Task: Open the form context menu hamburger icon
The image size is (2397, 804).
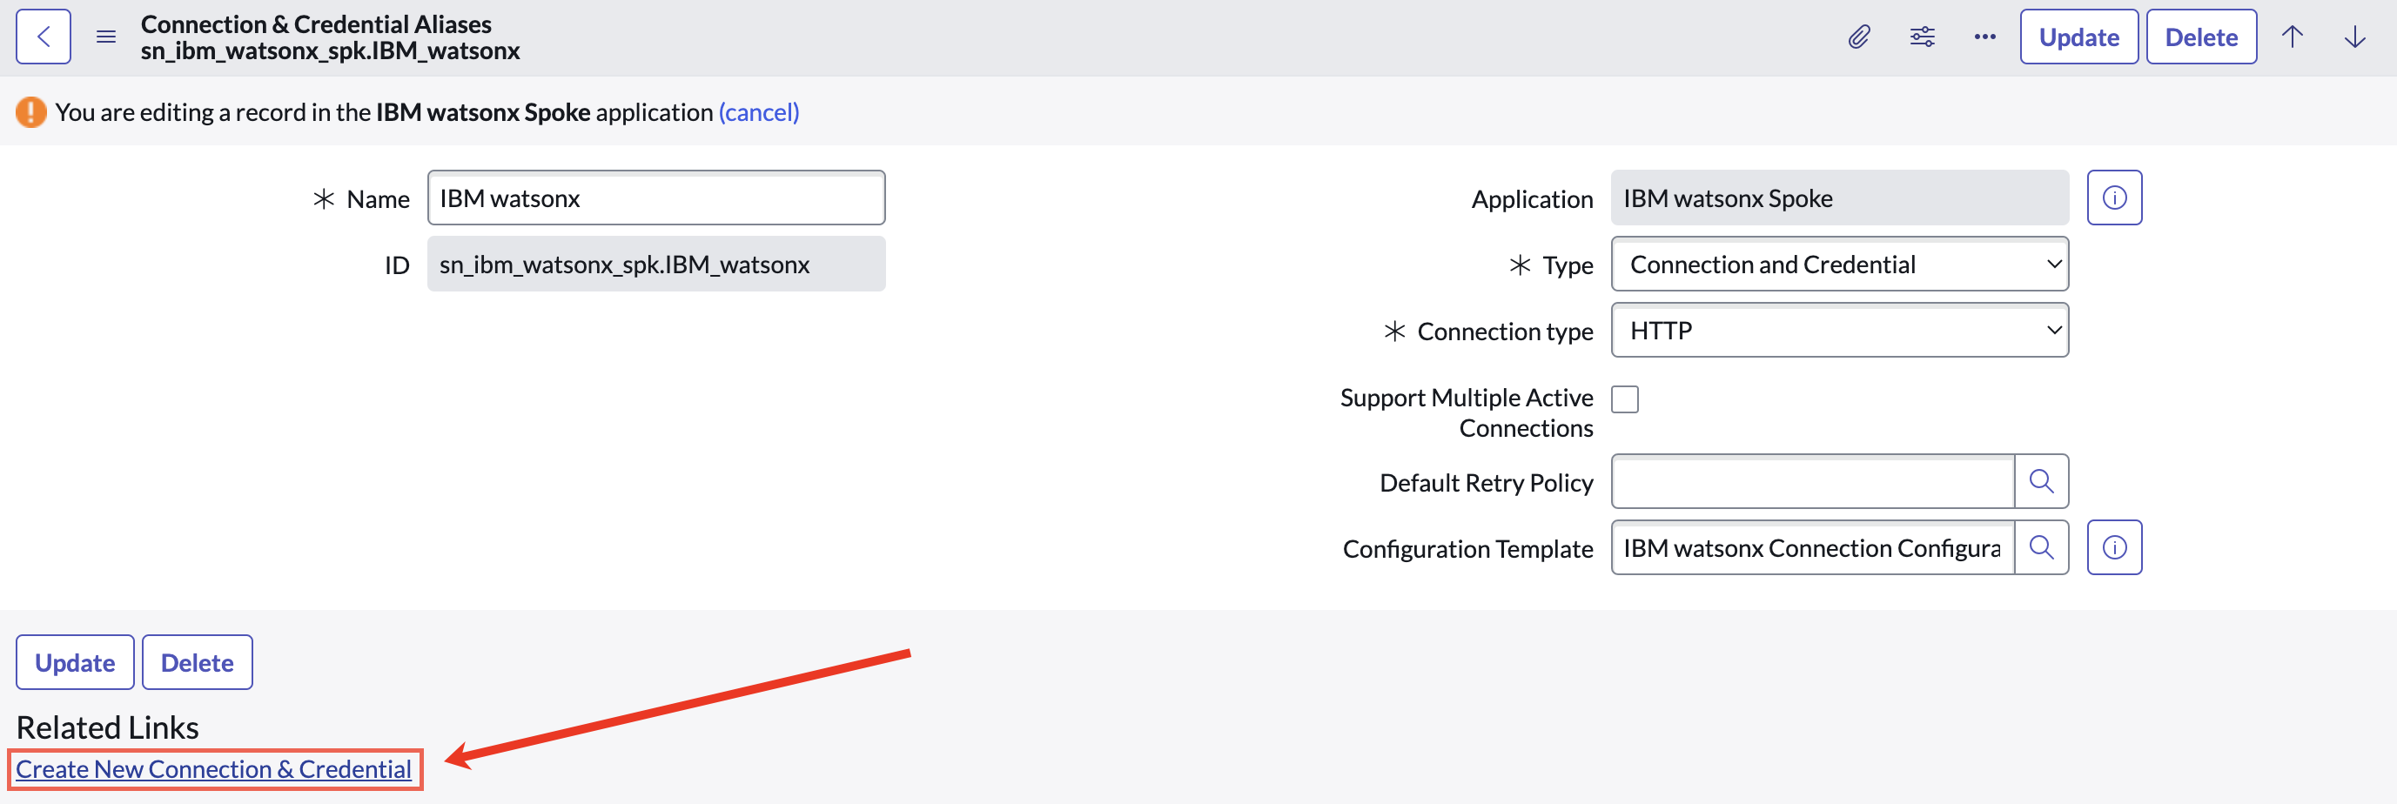Action: coord(106,37)
